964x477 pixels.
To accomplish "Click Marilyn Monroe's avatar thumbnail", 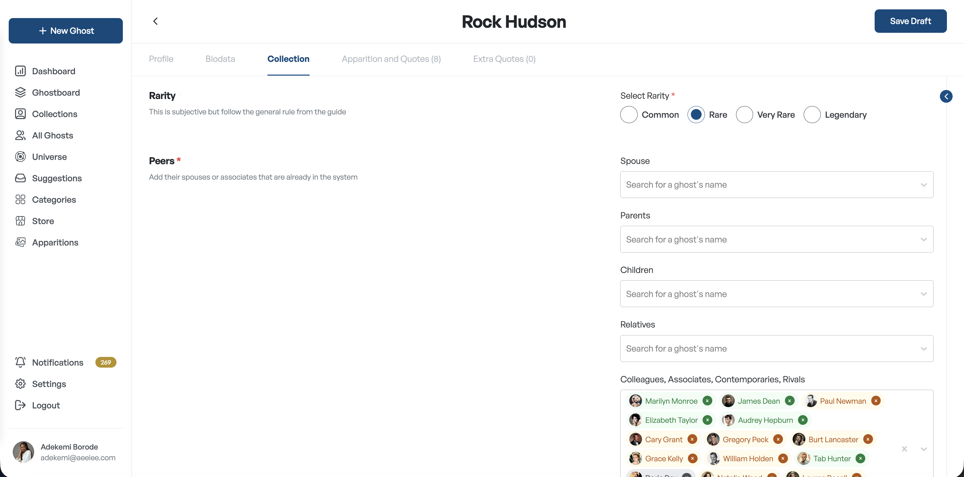I will click(635, 401).
